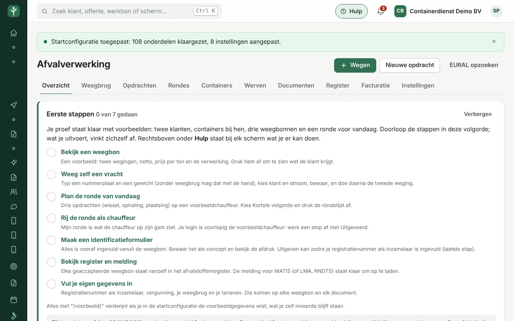Click the green Wegen button

click(355, 65)
